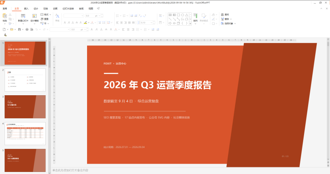Click the slide title 2026 年 Q3 运营季度报告
The height and width of the screenshot is (174, 330).
coord(158,85)
